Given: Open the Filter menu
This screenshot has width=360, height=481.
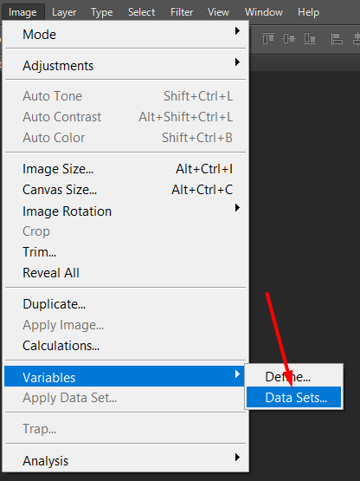Looking at the screenshot, I should (x=182, y=12).
